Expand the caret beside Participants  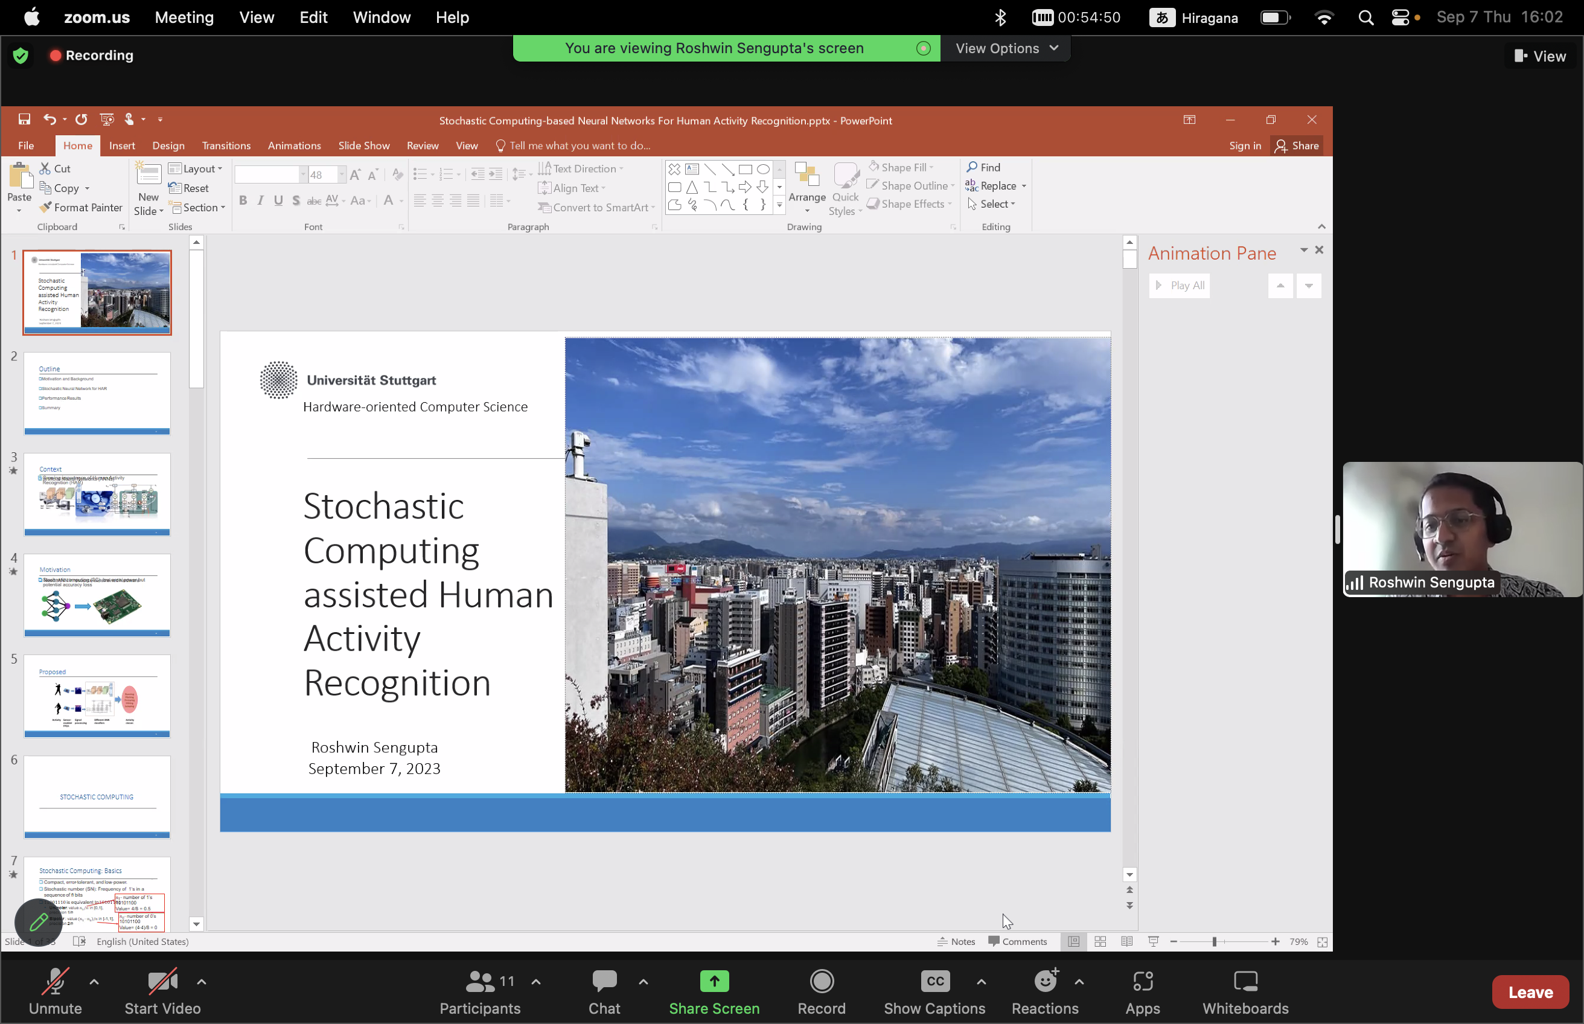click(536, 982)
